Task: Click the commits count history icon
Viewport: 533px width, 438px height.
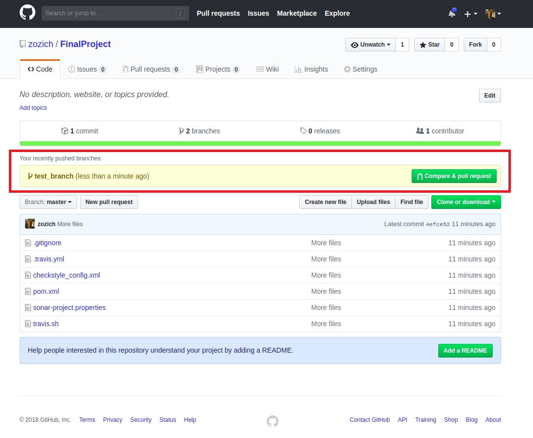Action: click(64, 131)
